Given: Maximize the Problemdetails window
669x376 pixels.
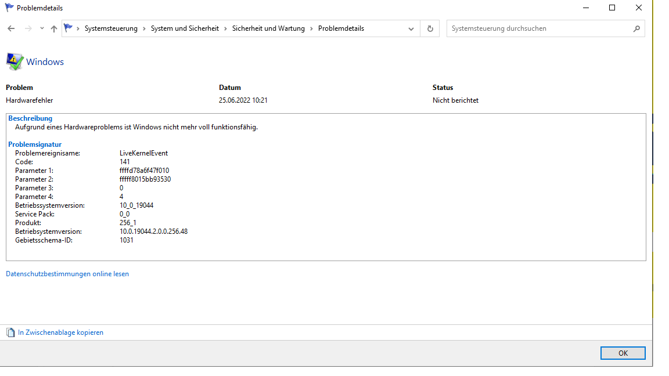Looking at the screenshot, I should [612, 8].
